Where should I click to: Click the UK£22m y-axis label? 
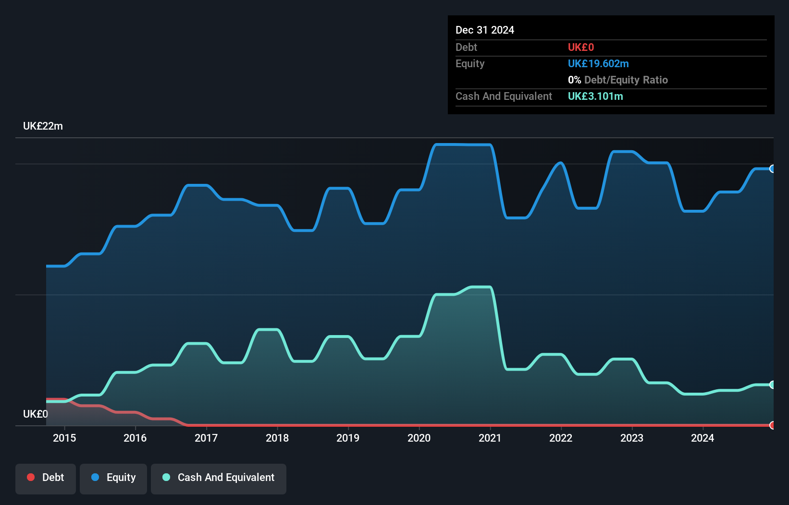(43, 126)
